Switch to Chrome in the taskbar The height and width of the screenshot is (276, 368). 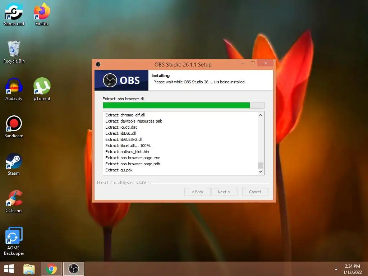51,269
